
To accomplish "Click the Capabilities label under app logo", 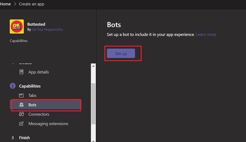I will coord(18,41).
